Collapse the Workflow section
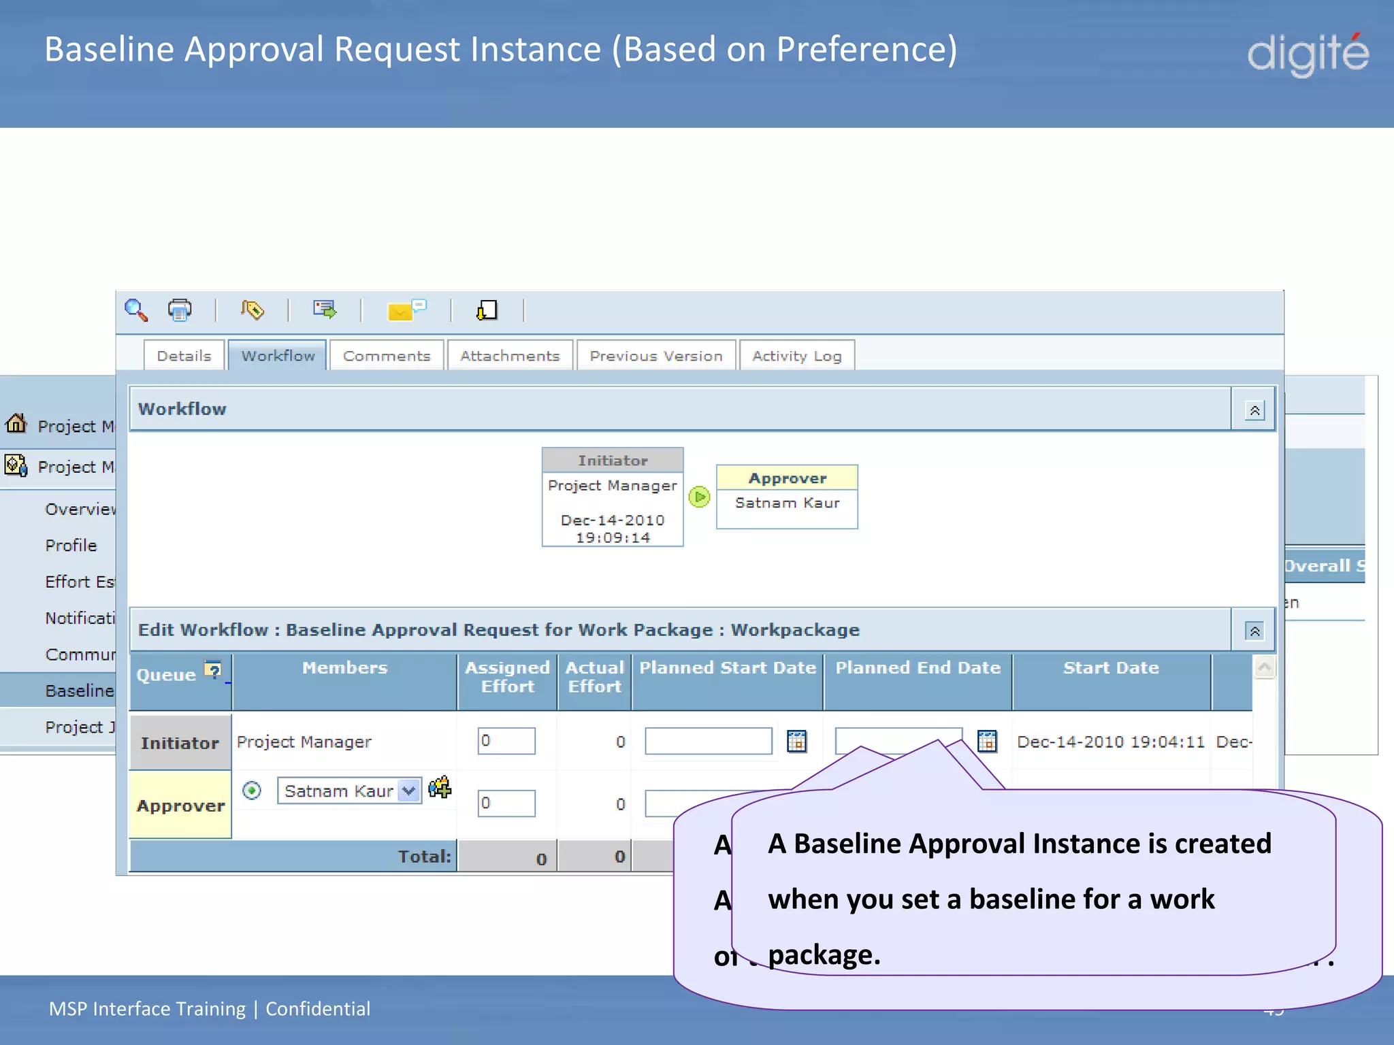The image size is (1394, 1045). 1254,410
